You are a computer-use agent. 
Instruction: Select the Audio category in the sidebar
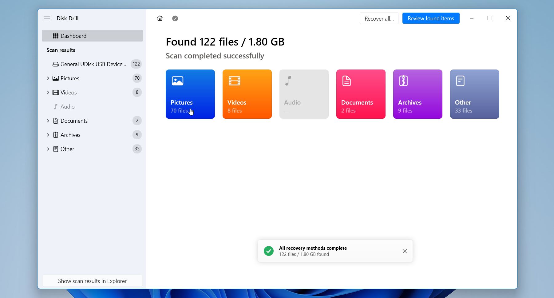[x=67, y=106]
